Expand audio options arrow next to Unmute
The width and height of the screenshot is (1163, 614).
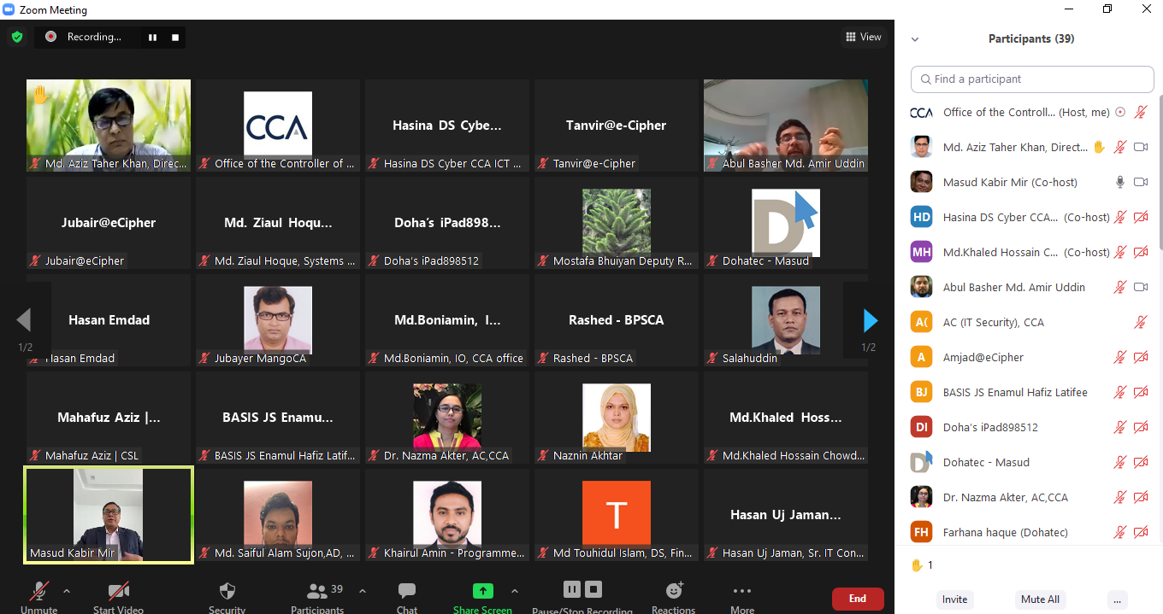67,591
